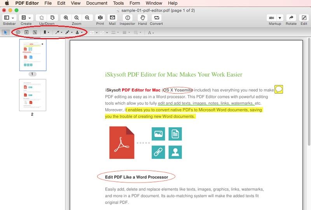Expand the bookmark highlight tool options

(48, 33)
